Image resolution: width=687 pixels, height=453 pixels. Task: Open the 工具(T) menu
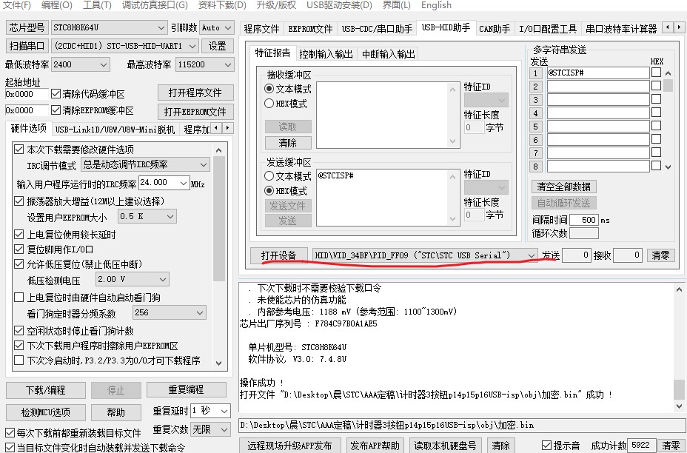[x=97, y=5]
